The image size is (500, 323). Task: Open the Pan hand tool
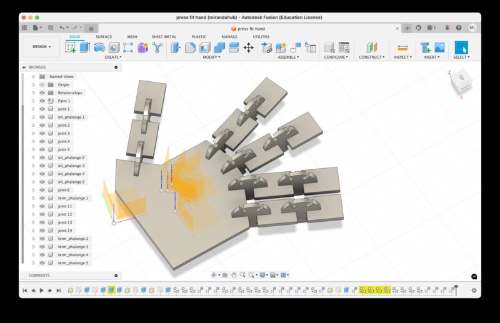[234, 275]
